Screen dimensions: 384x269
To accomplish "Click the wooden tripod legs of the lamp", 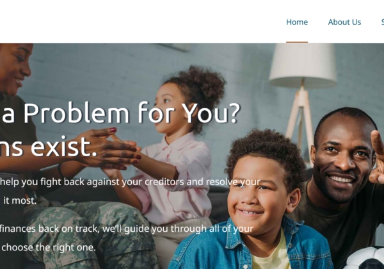I will (x=301, y=122).
